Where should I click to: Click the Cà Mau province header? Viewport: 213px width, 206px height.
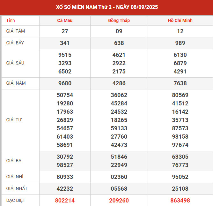click(65, 20)
